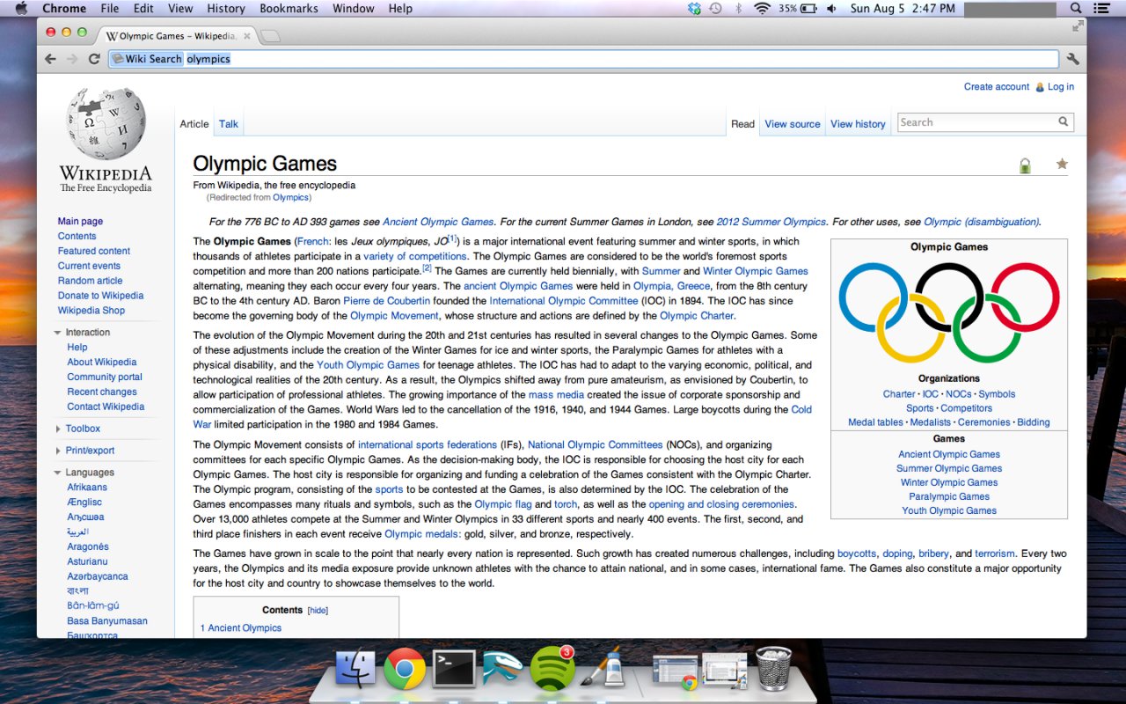Click the date and time in menu bar

903,8
